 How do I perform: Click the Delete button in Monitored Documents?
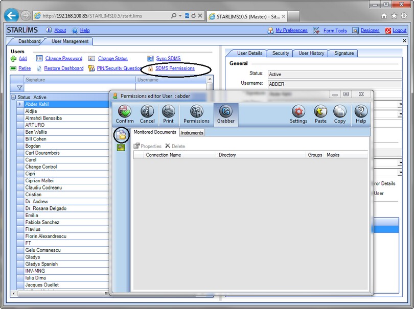(175, 146)
